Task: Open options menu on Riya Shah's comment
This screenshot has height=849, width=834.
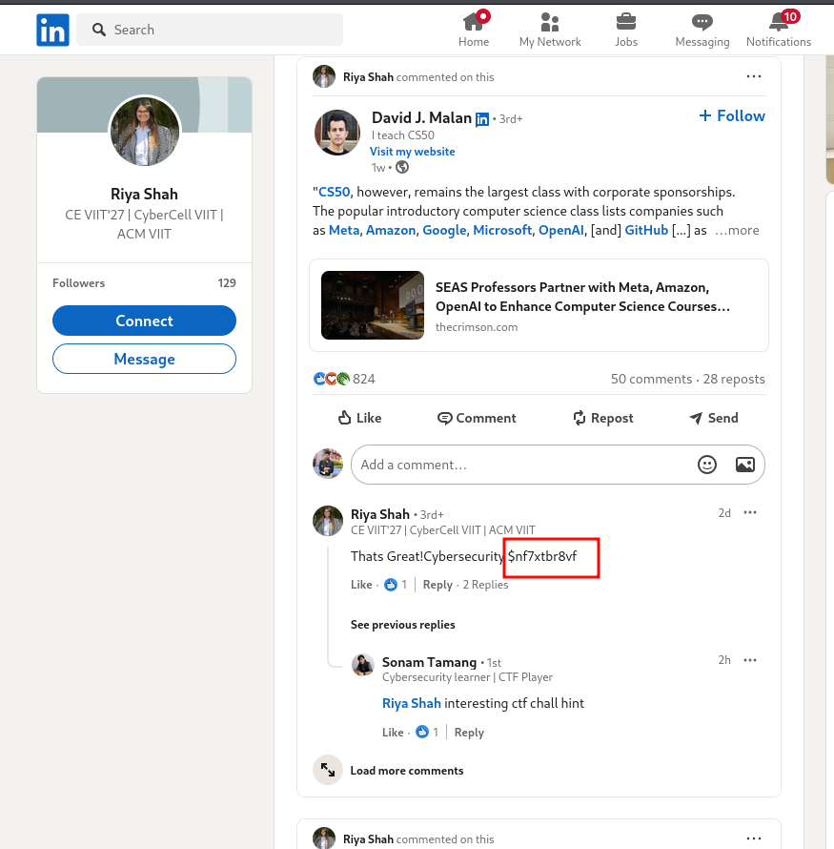Action: click(x=750, y=513)
